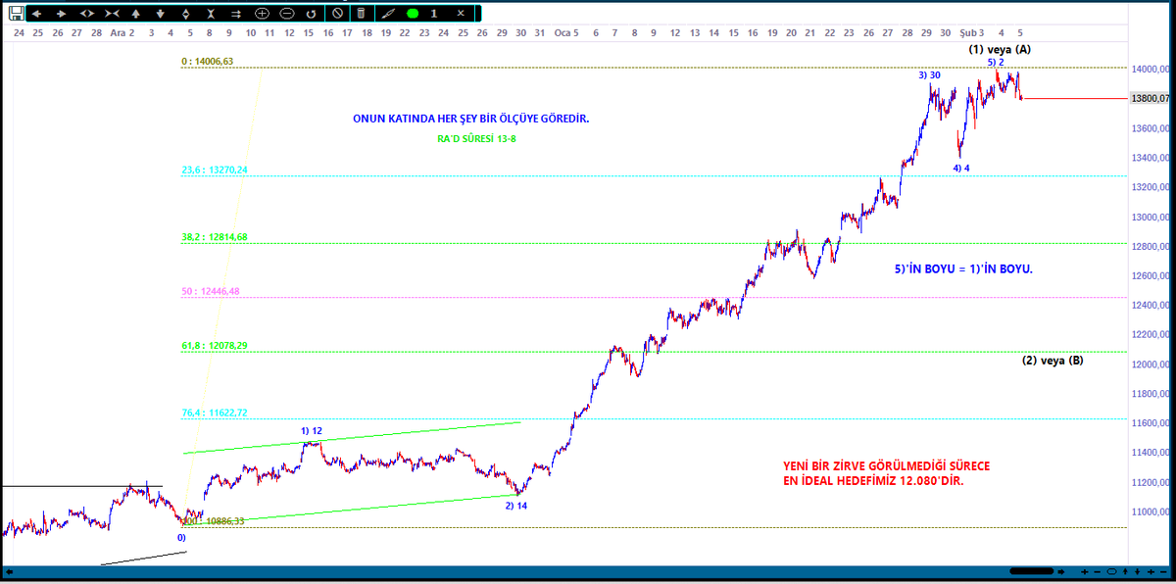Click the oval reset icon in bottom bar
This screenshot has height=584, width=1176.
[x=1111, y=571]
